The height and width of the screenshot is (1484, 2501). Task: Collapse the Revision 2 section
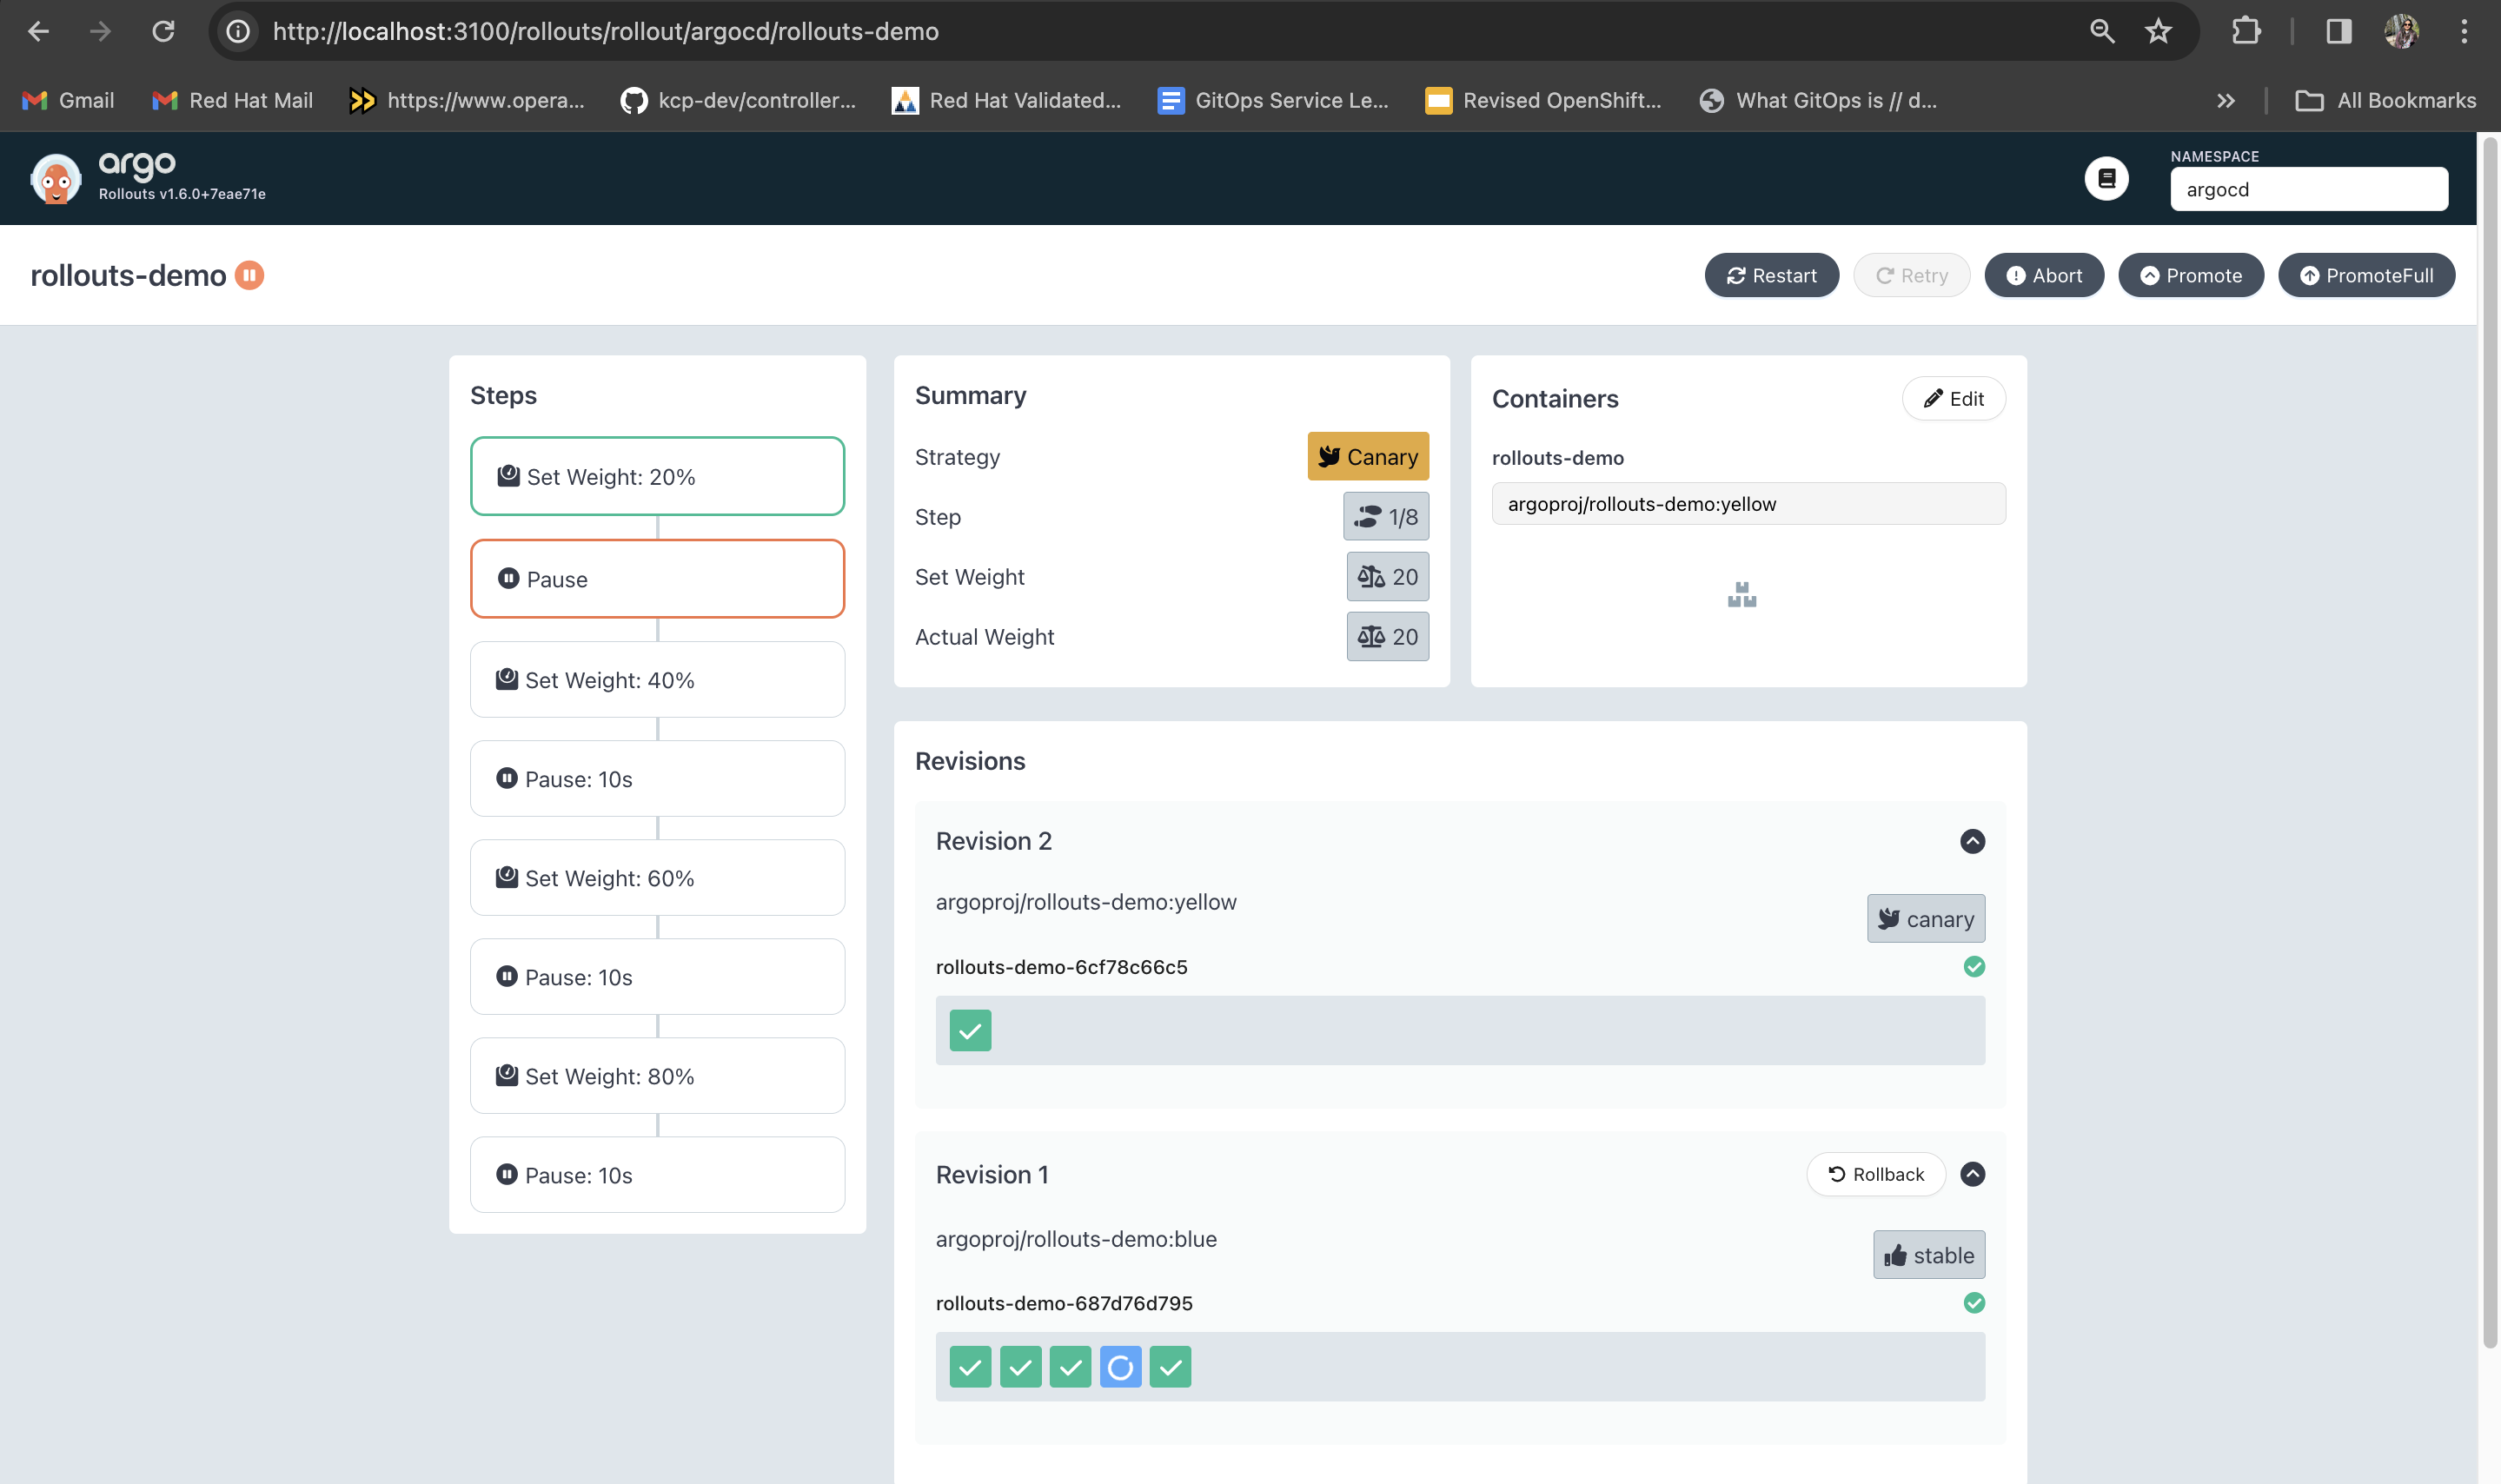pyautogui.click(x=1971, y=841)
